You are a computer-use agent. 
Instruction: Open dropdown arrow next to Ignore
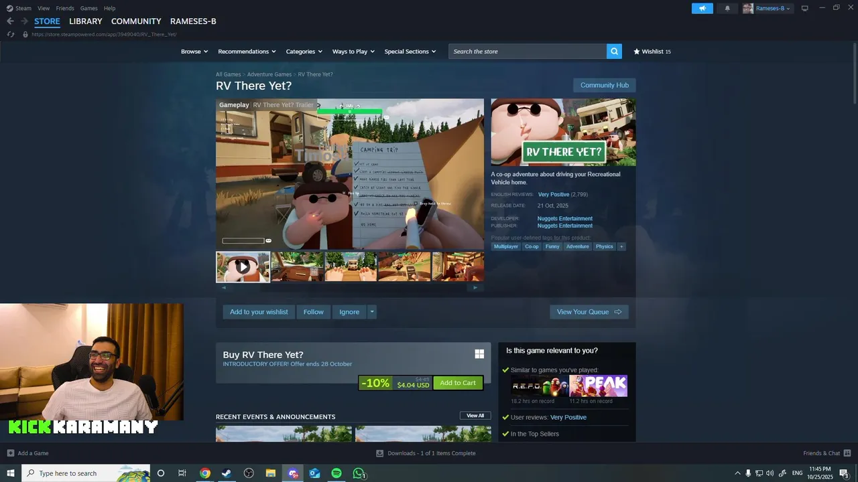(372, 312)
